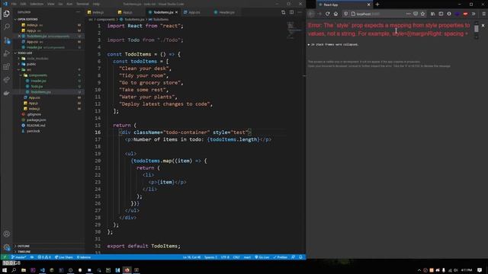Screen dimensions: 488x274
Task: Click the Ln 16 cursor position indicator
Action: click(x=191, y=257)
